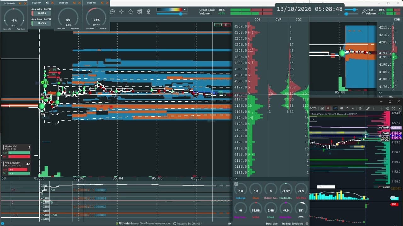Select the CVP column header
Image resolution: width=403 pixels, height=226 pixels.
coord(278,19)
